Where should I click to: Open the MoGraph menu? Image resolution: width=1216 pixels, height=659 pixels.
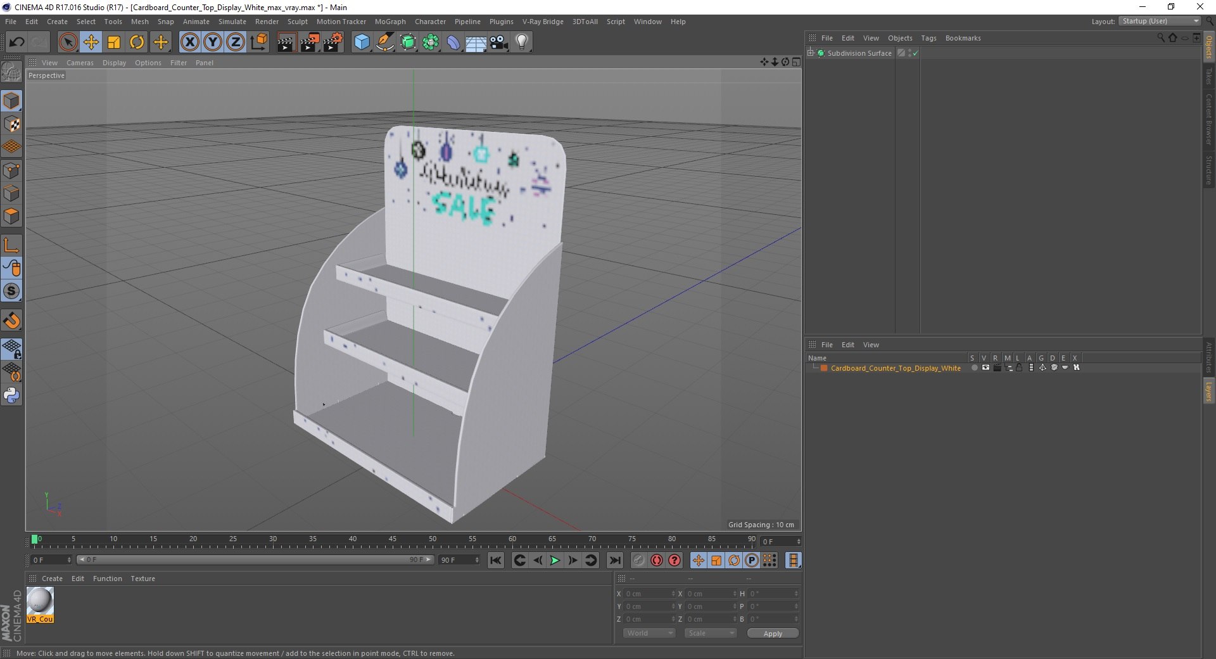(x=390, y=22)
